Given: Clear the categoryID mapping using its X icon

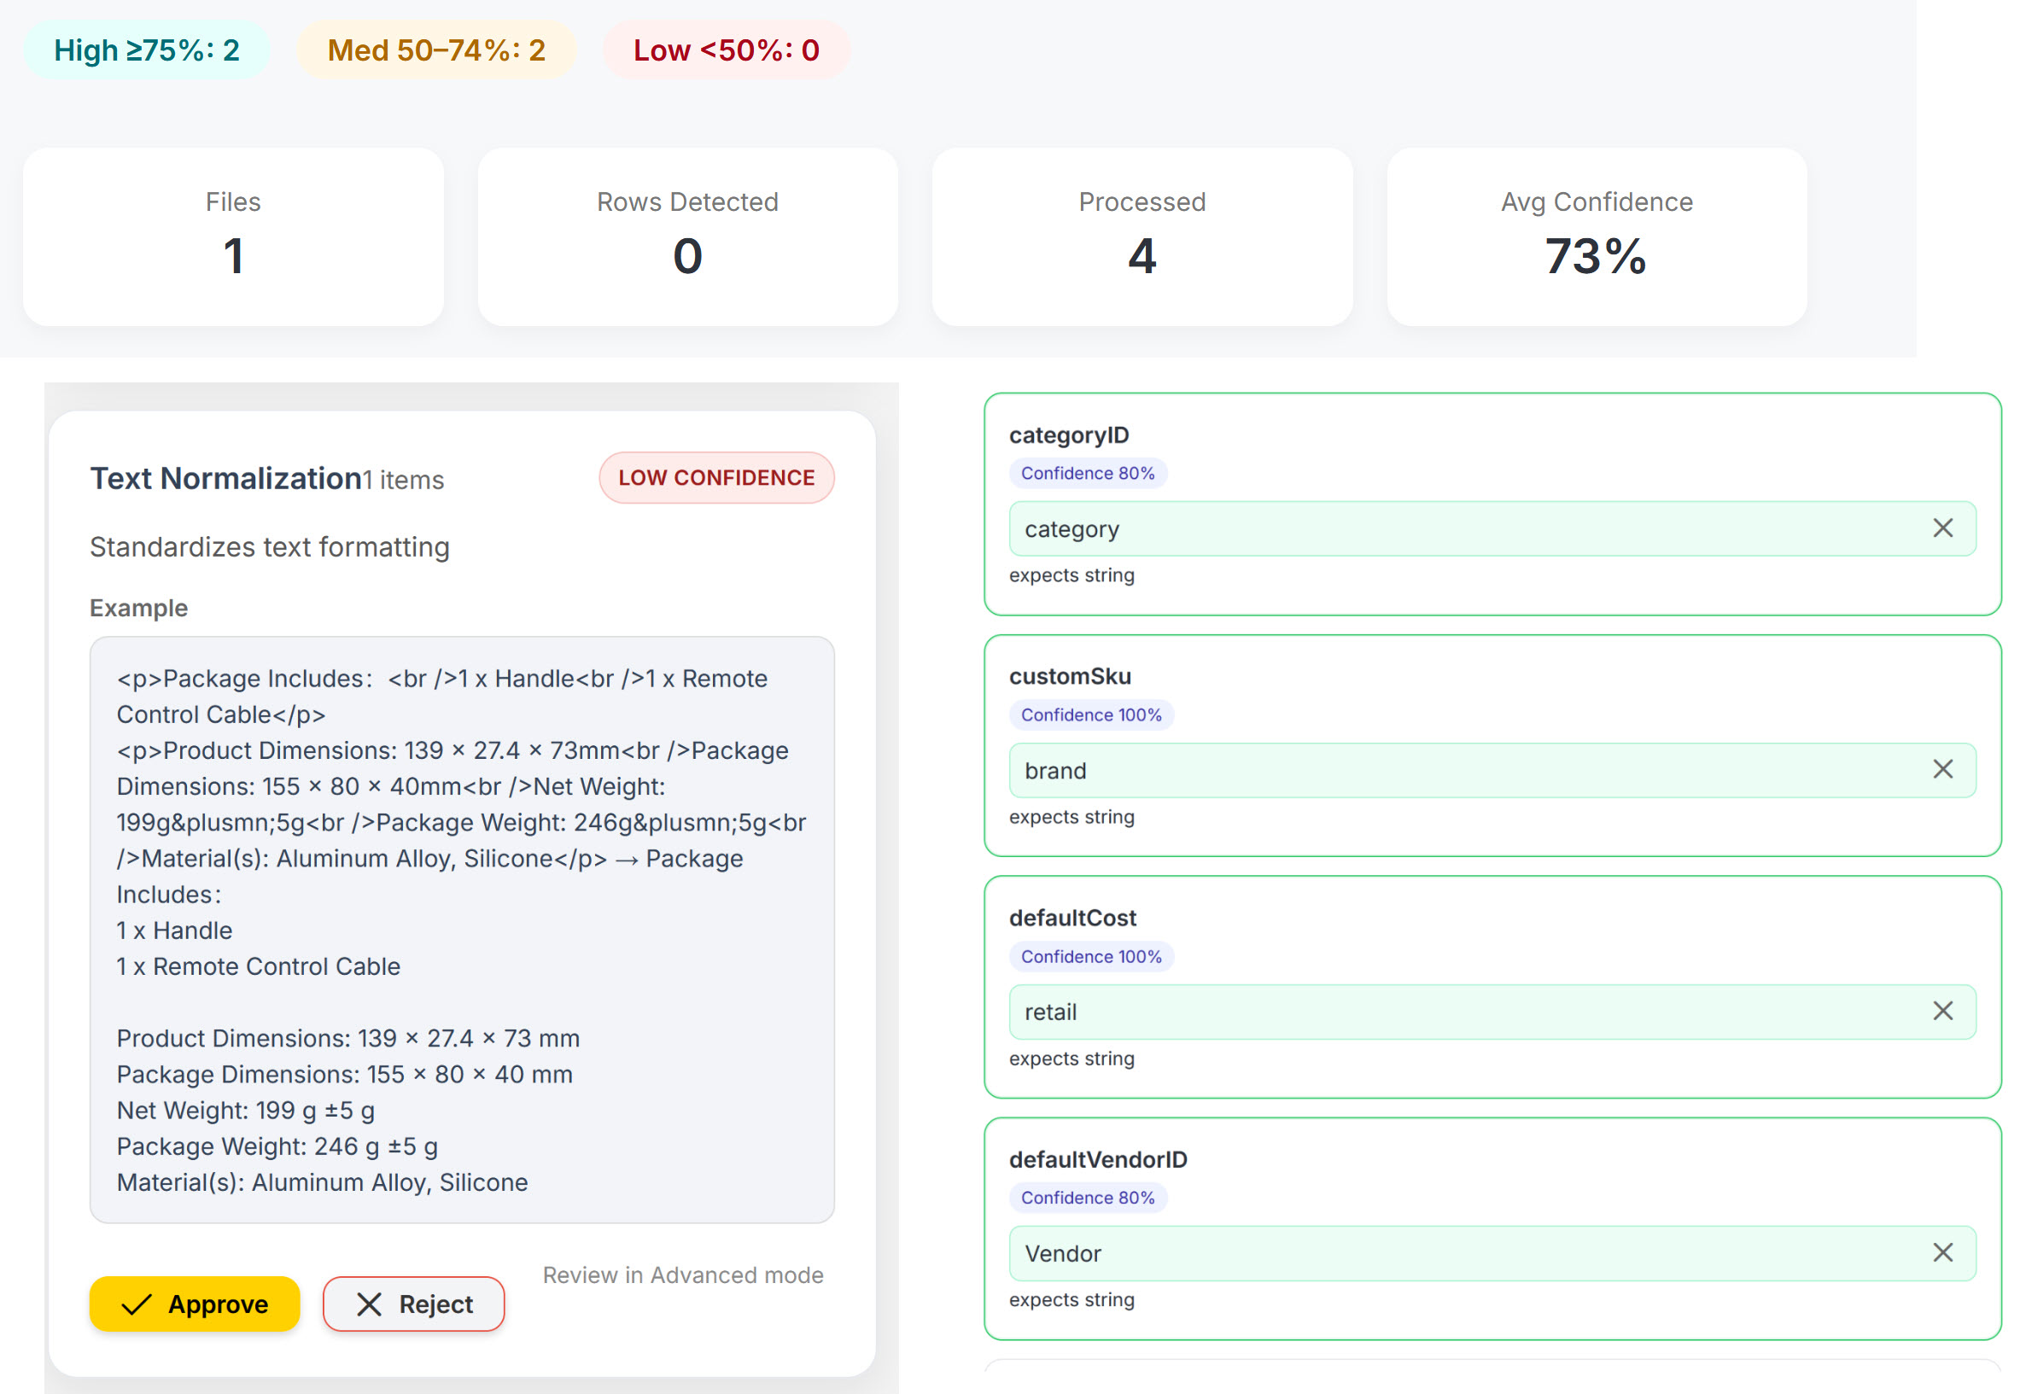Looking at the screenshot, I should click(x=1943, y=528).
